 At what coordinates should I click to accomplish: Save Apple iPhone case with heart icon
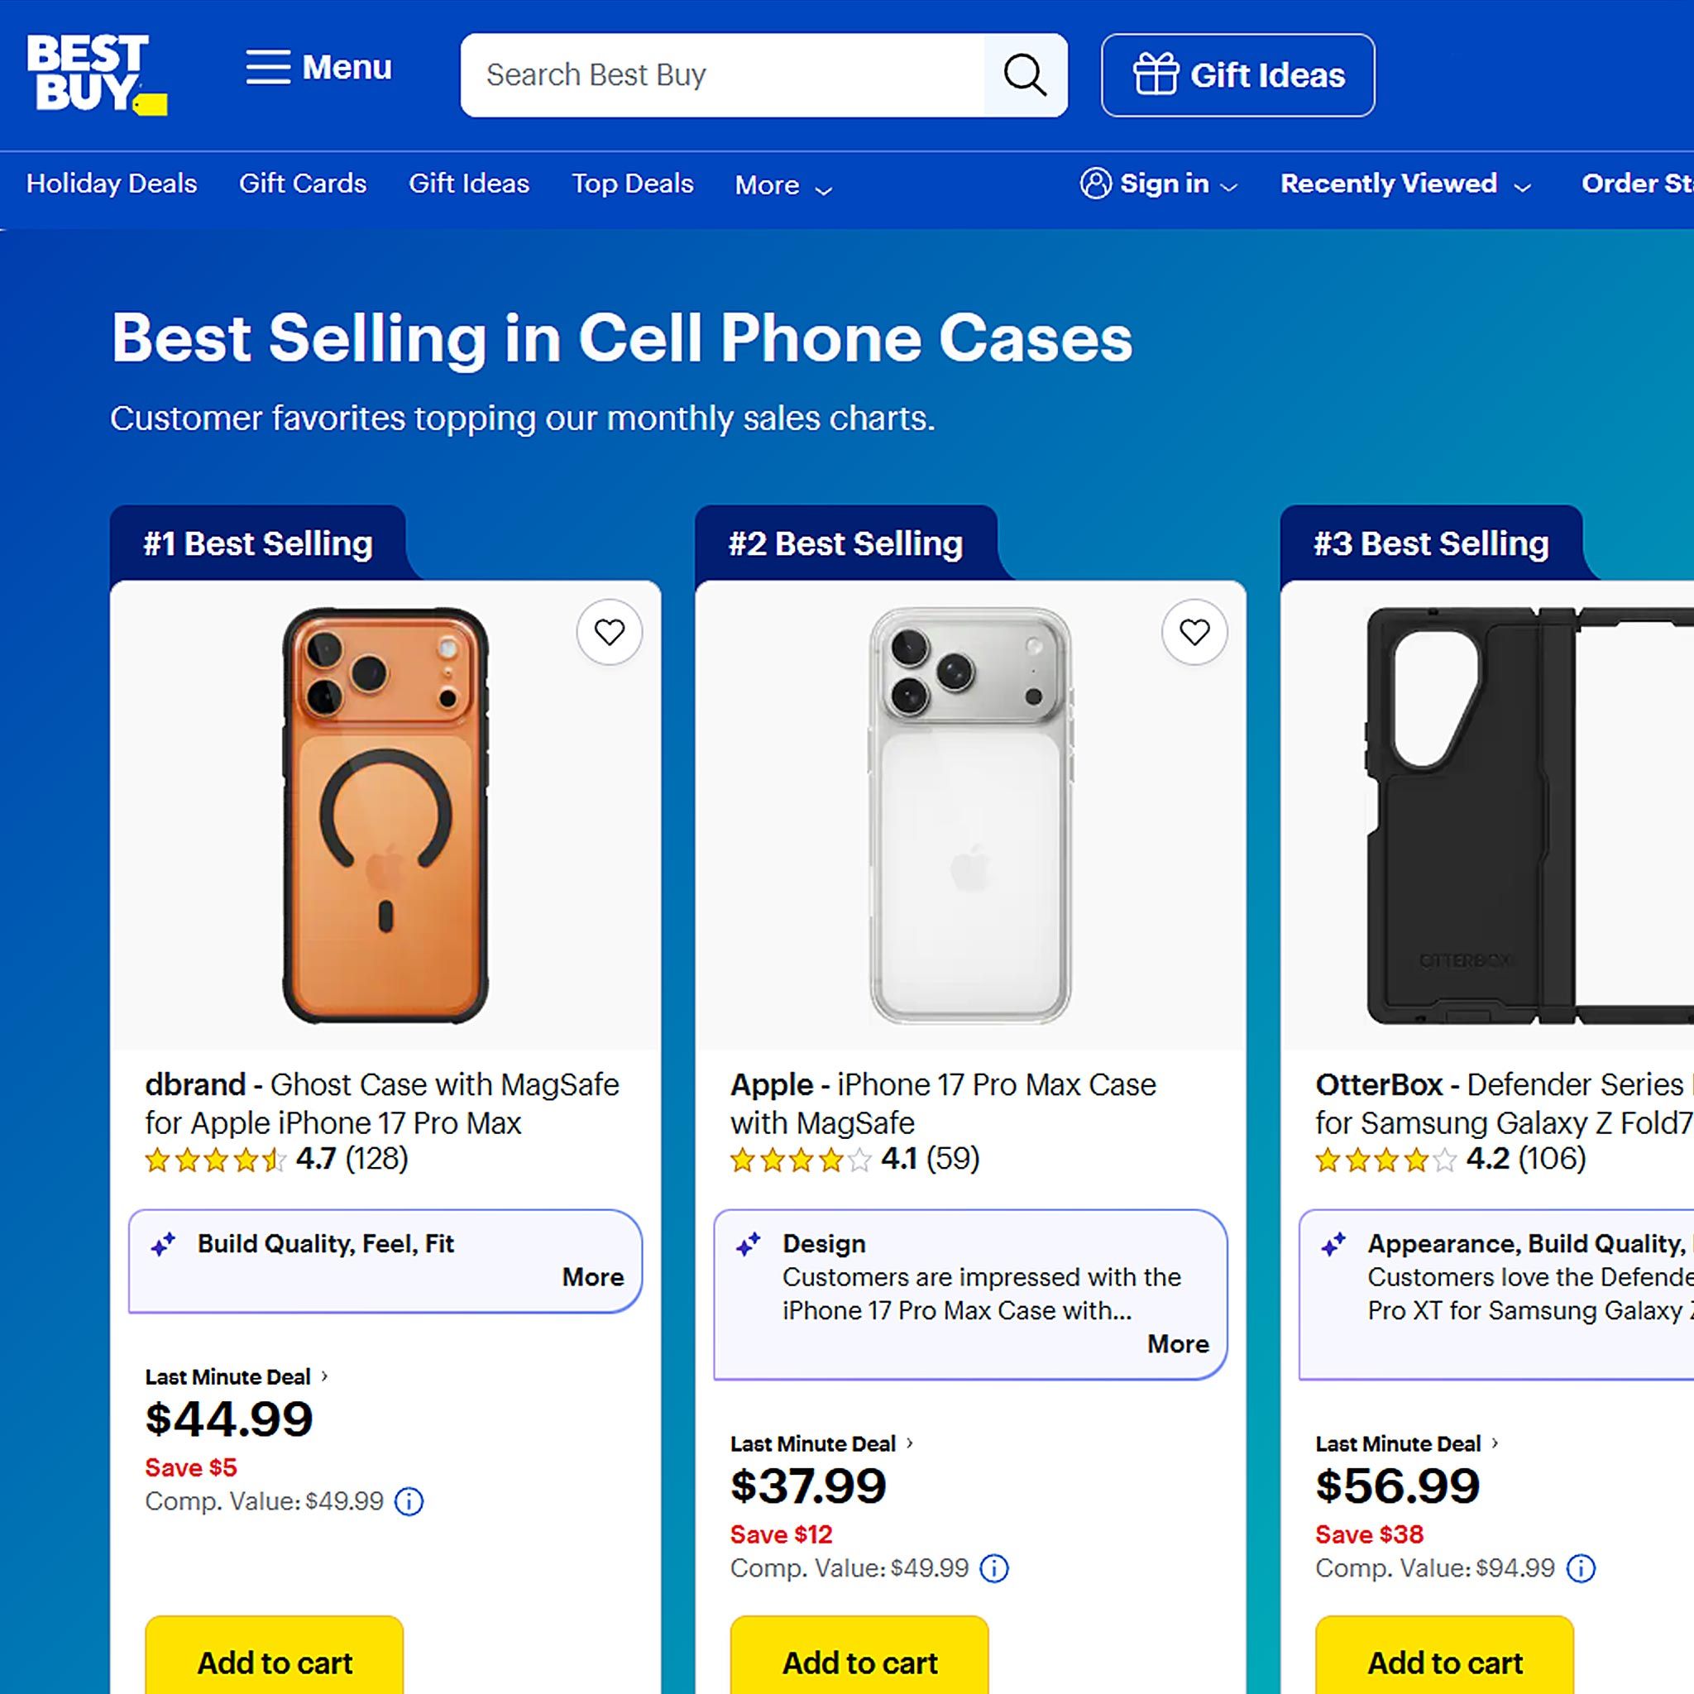[x=1194, y=632]
